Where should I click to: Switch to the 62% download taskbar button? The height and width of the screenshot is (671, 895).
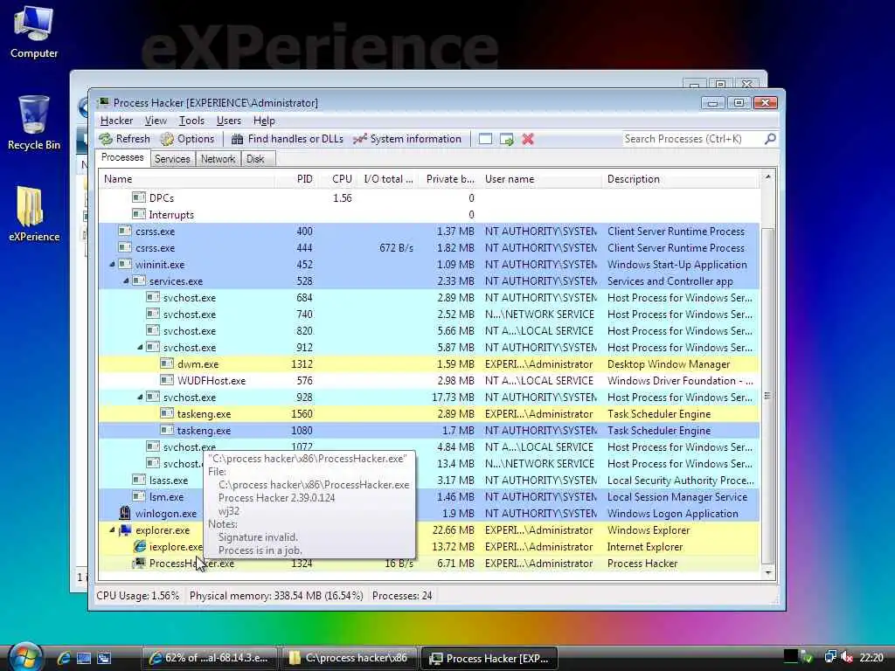209,658
